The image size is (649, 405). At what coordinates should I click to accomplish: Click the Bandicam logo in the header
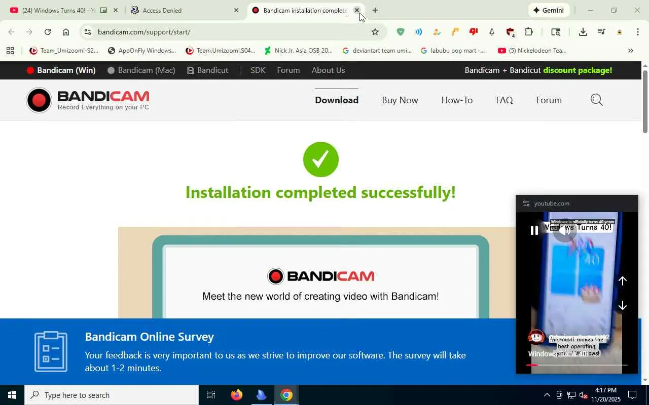tap(88, 100)
